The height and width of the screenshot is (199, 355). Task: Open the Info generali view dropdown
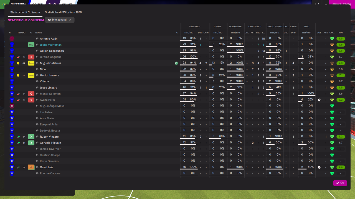pyautogui.click(x=60, y=20)
